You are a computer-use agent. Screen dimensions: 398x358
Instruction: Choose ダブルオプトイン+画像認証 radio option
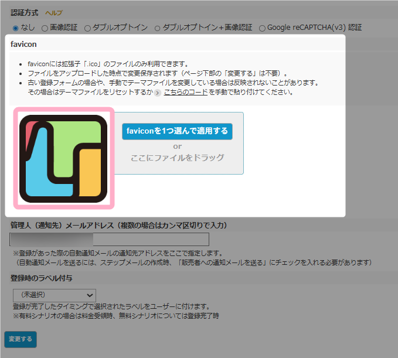pos(157,28)
